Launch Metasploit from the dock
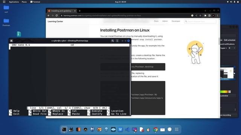The height and width of the screenshot is (135, 241). pos(92,129)
